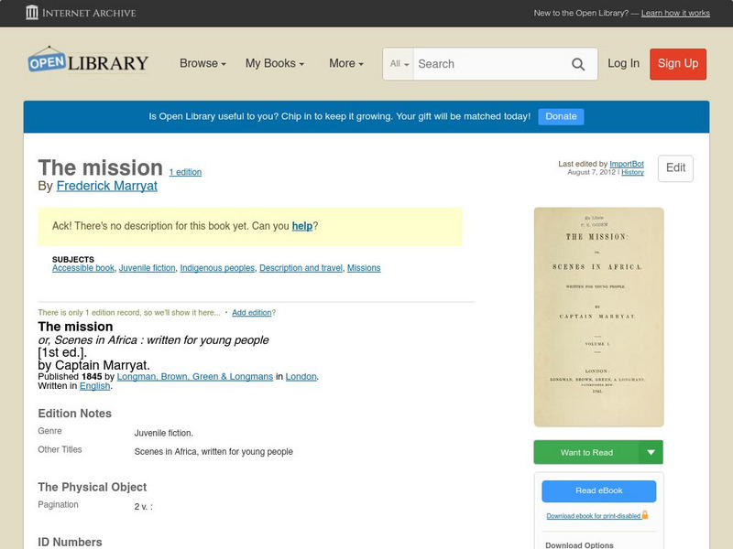Click inside the Search input field
The image size is (733, 549).
486,64
